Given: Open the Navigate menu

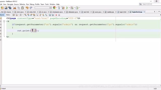Looking at the screenshot, I should coord(10,4).
